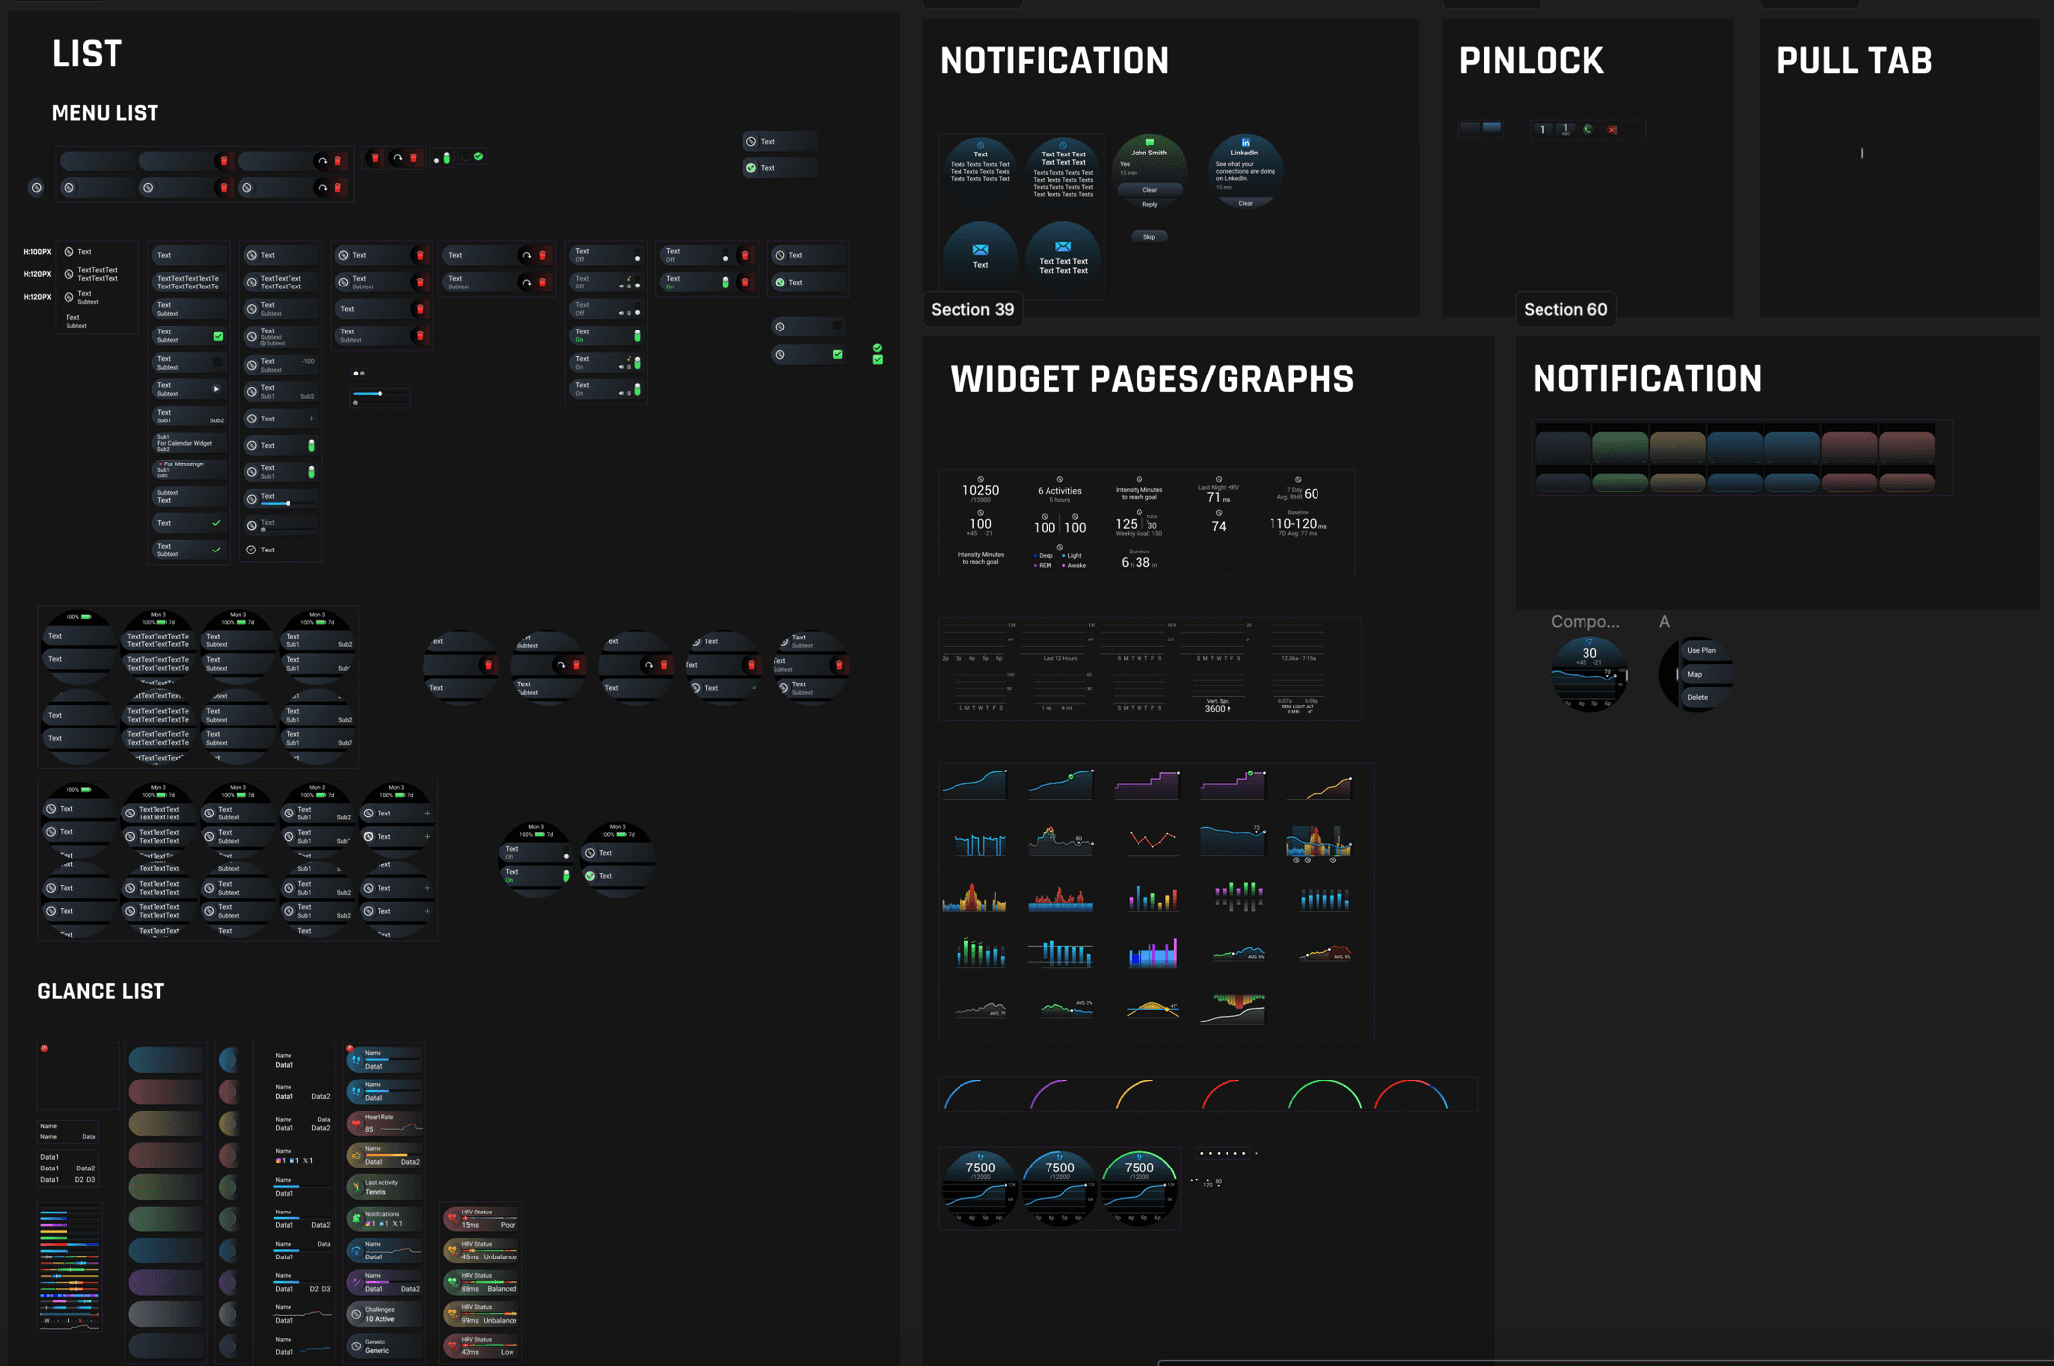2054x1366 pixels.
Task: Select the Compo... frame label
Action: click(1585, 621)
